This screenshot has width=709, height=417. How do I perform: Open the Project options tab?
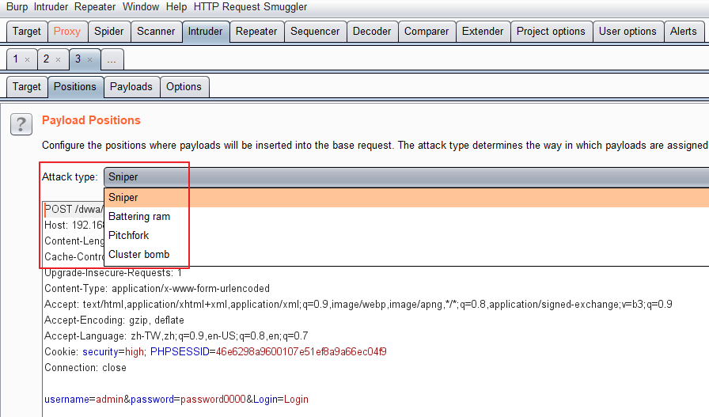coord(551,31)
